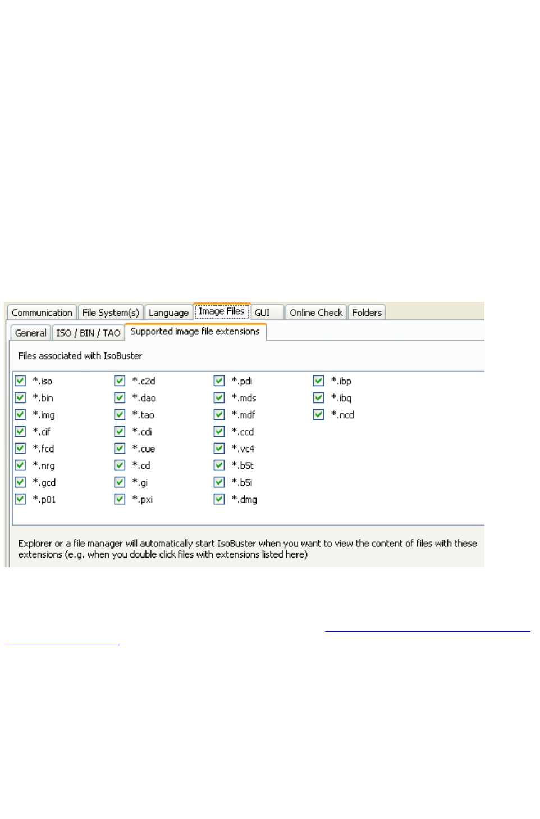This screenshot has height=819, width=540.
Task: Click the Image Files tab
Action: tap(222, 311)
